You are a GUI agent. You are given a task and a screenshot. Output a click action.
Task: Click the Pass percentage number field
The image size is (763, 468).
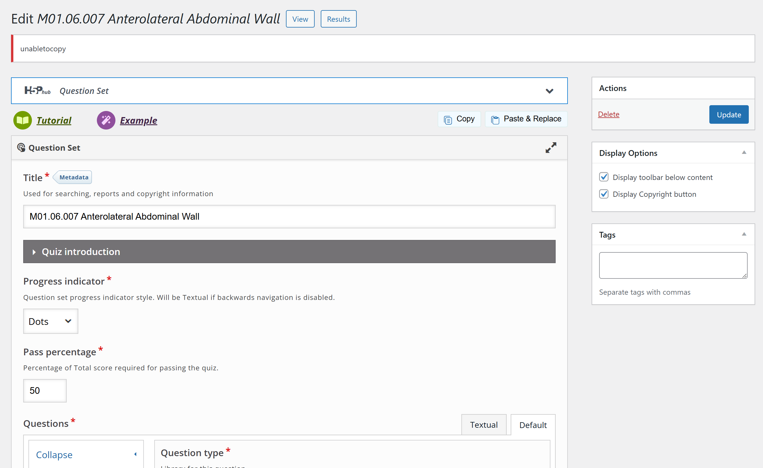tap(45, 391)
